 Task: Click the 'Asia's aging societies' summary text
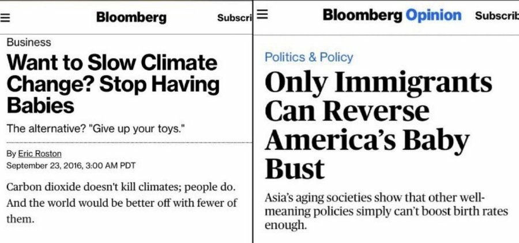(386, 211)
